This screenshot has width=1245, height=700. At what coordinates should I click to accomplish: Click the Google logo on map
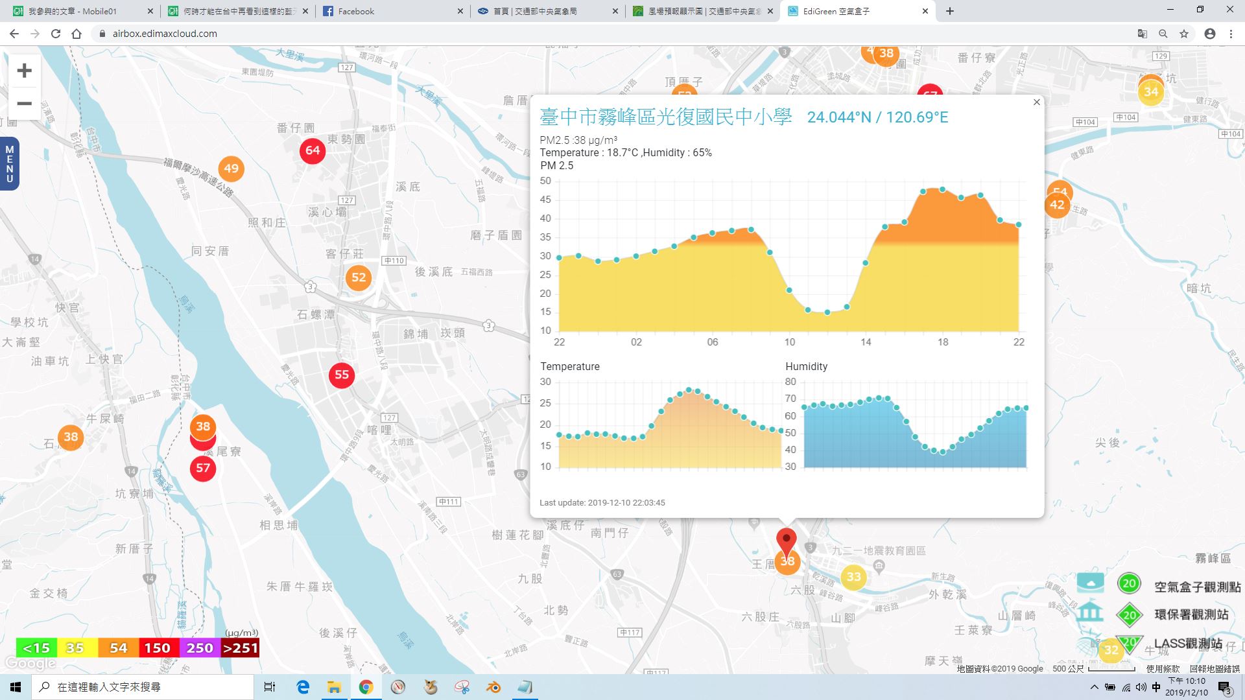[30, 663]
